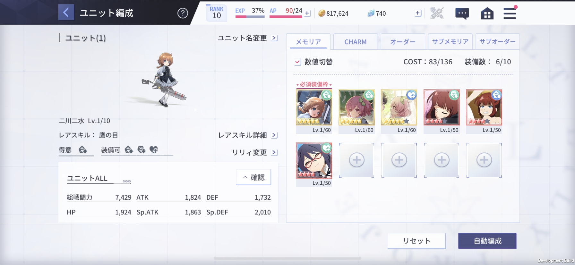Screen dimensions: 575x265
Task: Open レアスキル詳細 arrow link
Action: [248, 135]
